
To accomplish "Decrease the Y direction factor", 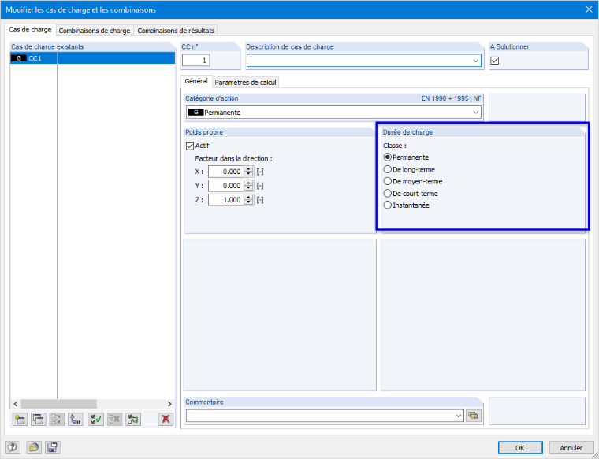I will click(x=249, y=188).
